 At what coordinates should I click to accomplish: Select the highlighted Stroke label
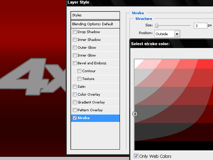[x=83, y=118]
